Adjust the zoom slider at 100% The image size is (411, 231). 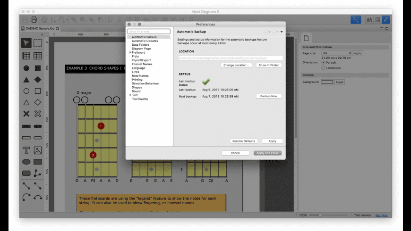[x=320, y=215]
